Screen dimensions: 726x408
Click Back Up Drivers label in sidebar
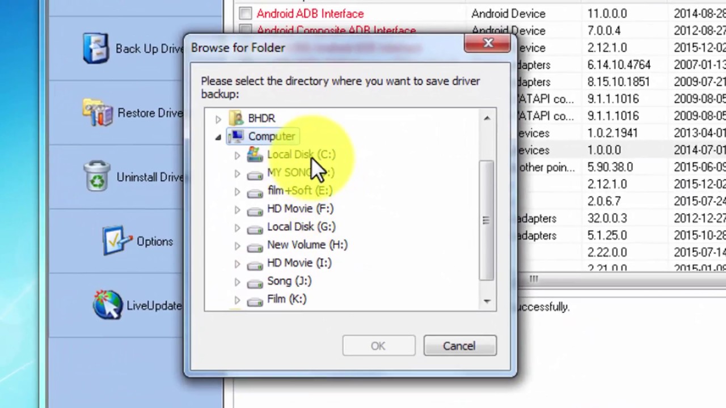(x=150, y=49)
